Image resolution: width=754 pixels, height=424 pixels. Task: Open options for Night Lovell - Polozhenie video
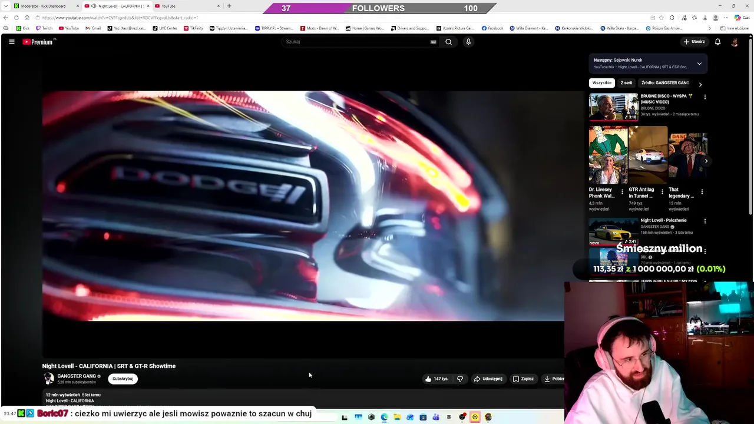pos(705,221)
